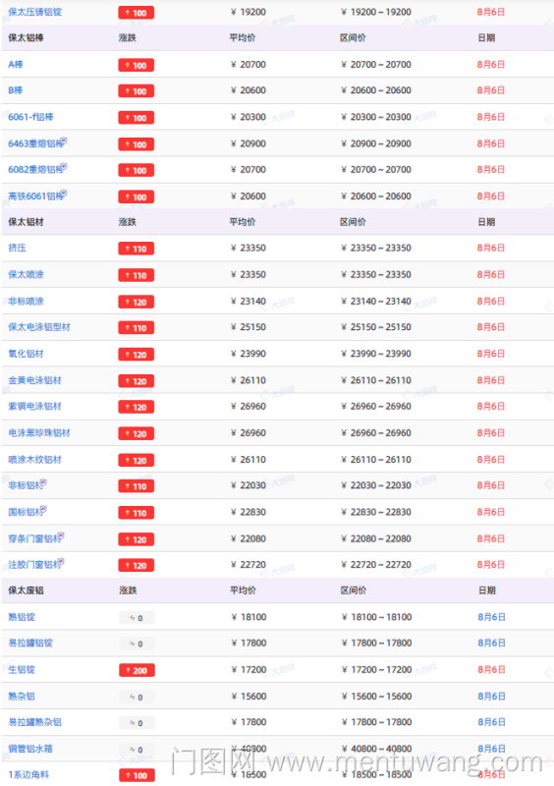Open the 6463重熔铝棒 price link
The width and height of the screenshot is (554, 786).
click(35, 143)
